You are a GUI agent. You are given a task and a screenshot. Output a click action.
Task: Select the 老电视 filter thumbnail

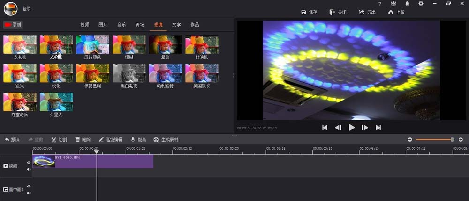pyautogui.click(x=20, y=44)
